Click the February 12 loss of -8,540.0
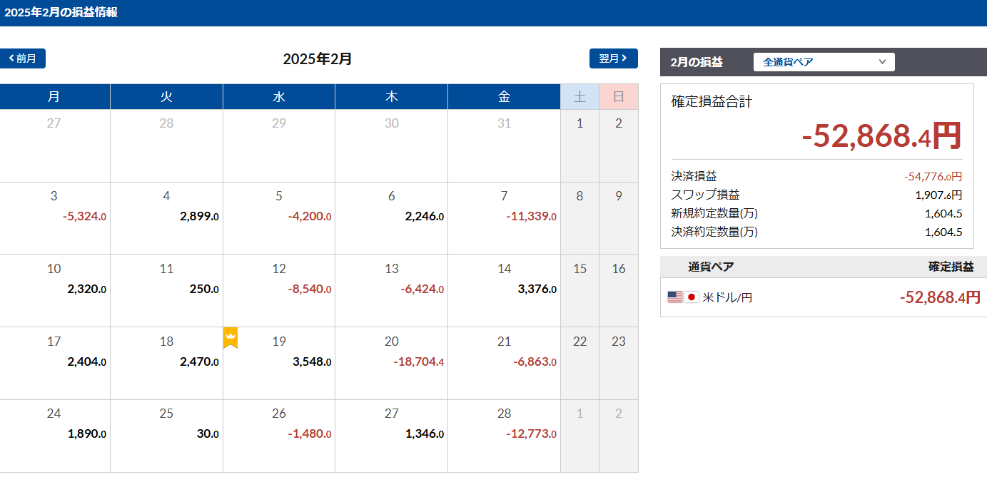 310,289
